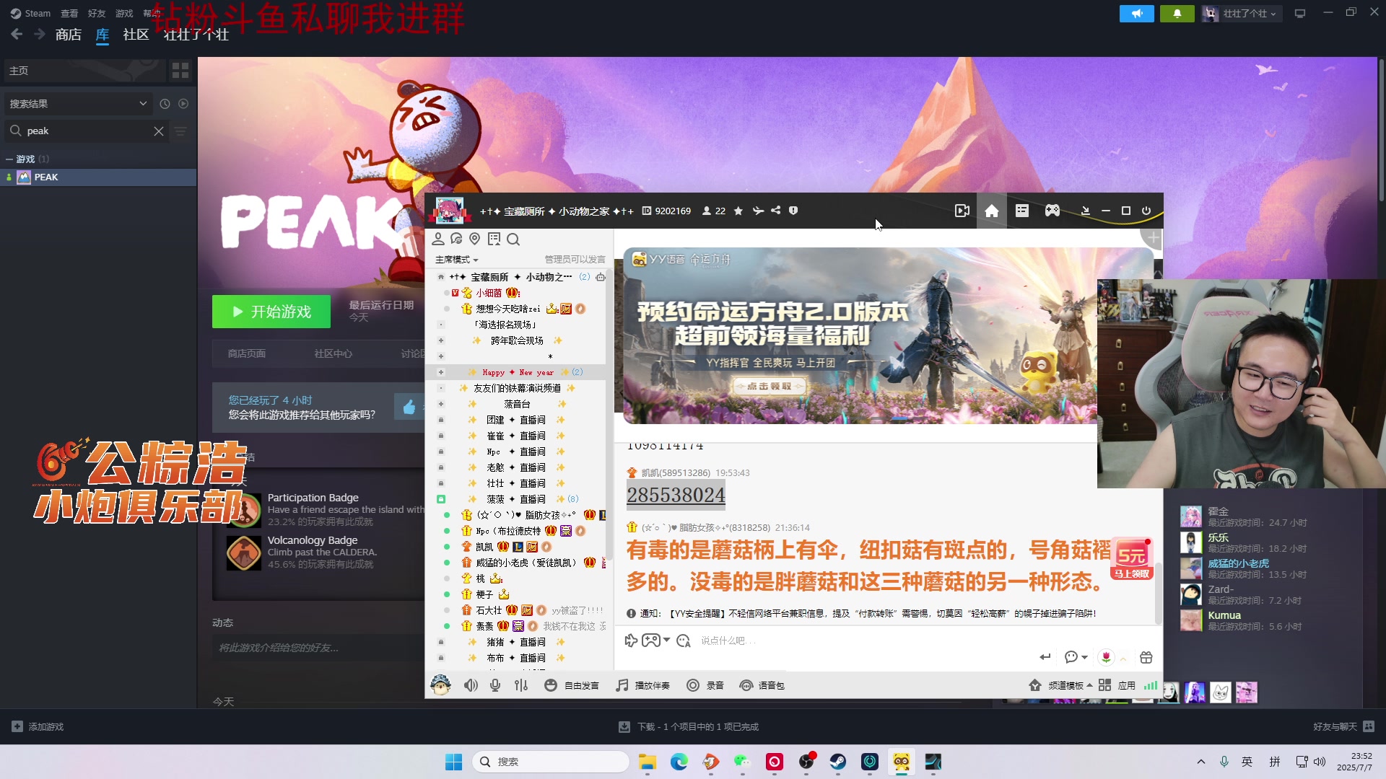
Task: Start recording with the 录音 button
Action: (705, 685)
